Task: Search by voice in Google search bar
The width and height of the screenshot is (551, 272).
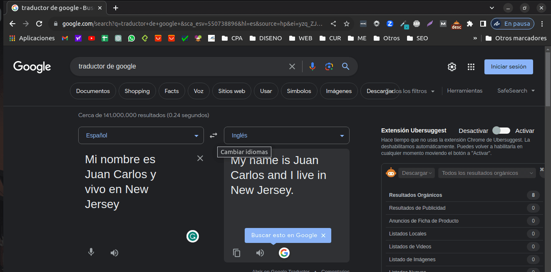Action: tap(313, 66)
